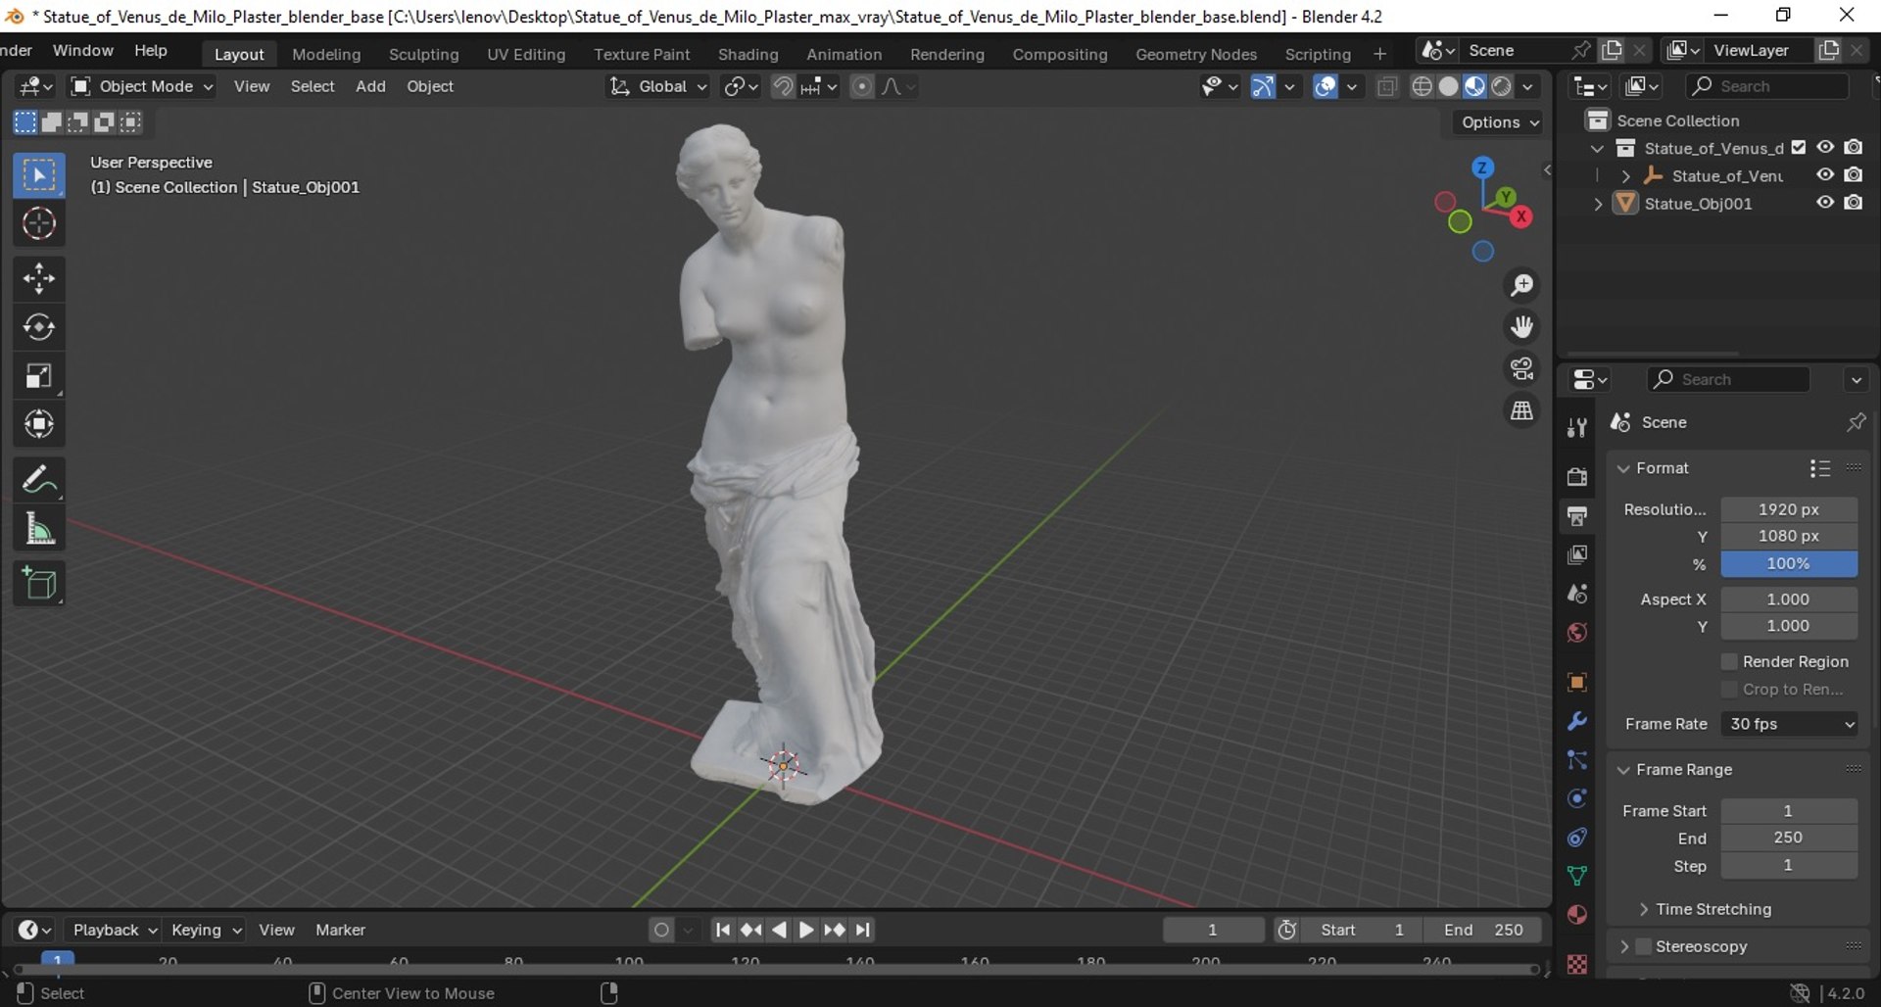Screen dimensions: 1881x1007
Task: Hide Statue_Obj001 with its eye icon
Action: coord(1825,203)
